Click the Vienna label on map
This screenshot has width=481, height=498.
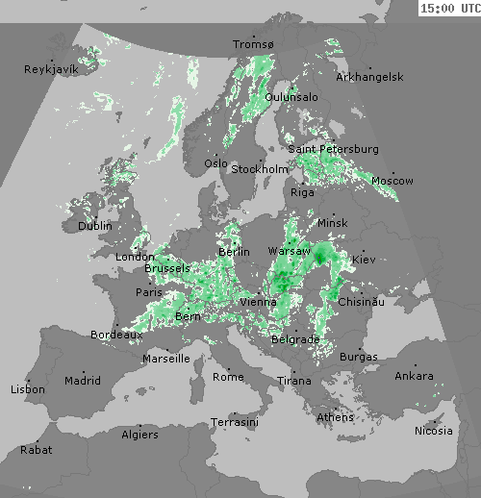pyautogui.click(x=258, y=302)
